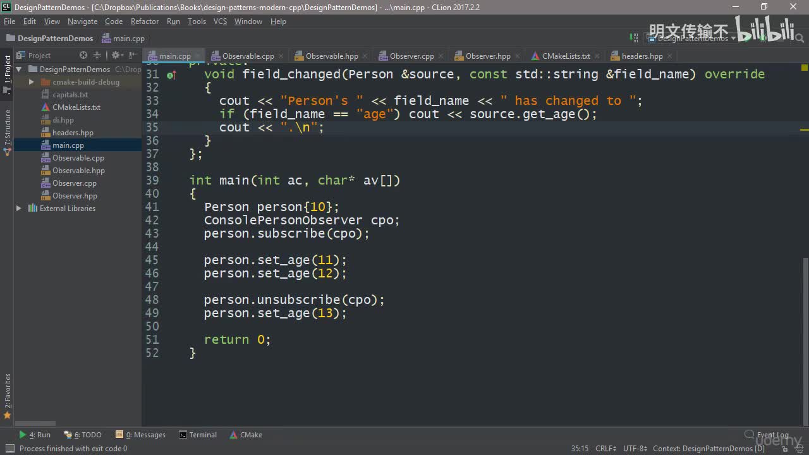The image size is (809, 455).
Task: Switch to the CMakeLists.txt tab
Action: [x=566, y=56]
